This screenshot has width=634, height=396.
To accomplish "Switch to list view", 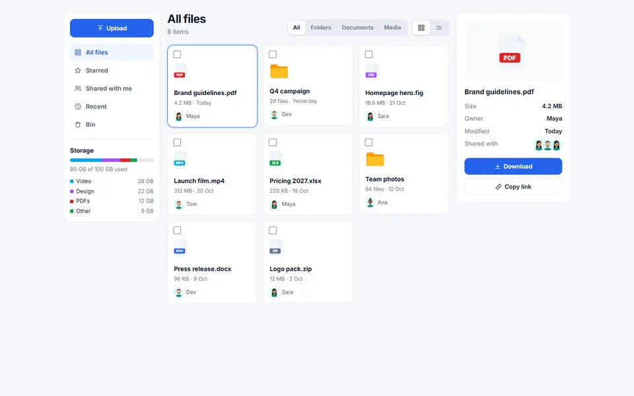I will (439, 28).
